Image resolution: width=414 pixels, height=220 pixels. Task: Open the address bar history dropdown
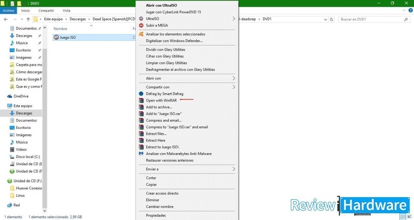click(326, 19)
